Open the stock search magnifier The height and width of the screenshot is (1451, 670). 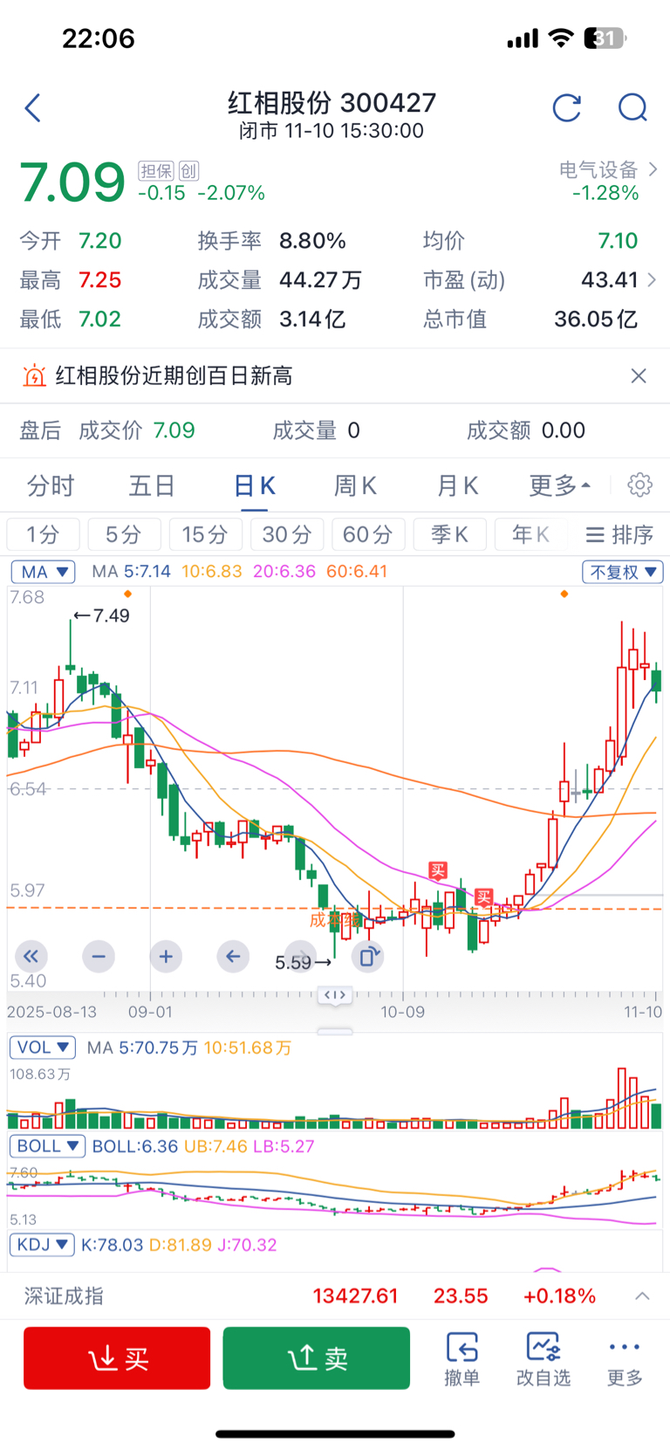click(632, 108)
